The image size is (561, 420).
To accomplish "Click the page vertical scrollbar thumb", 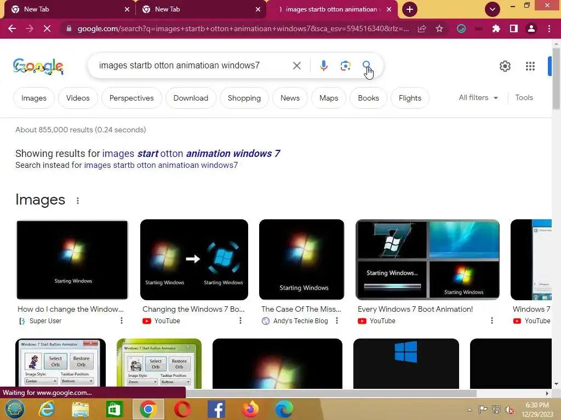I will point(556,79).
